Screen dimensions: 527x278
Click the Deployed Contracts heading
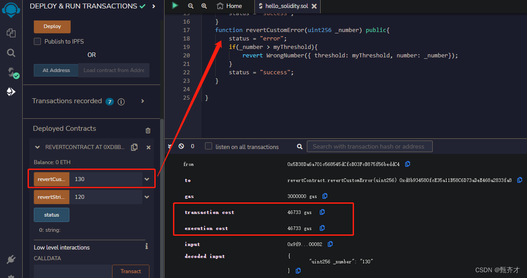pos(64,129)
